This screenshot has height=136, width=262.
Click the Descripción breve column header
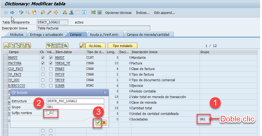tap(165, 52)
